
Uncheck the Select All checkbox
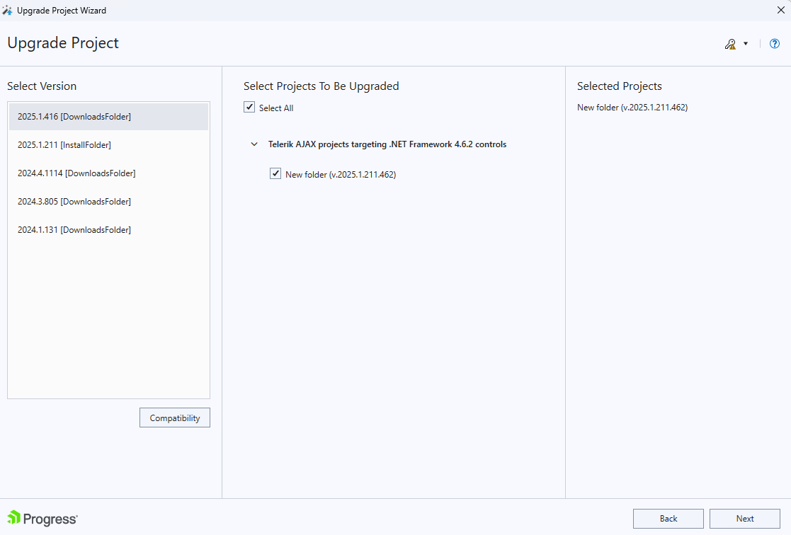(249, 107)
